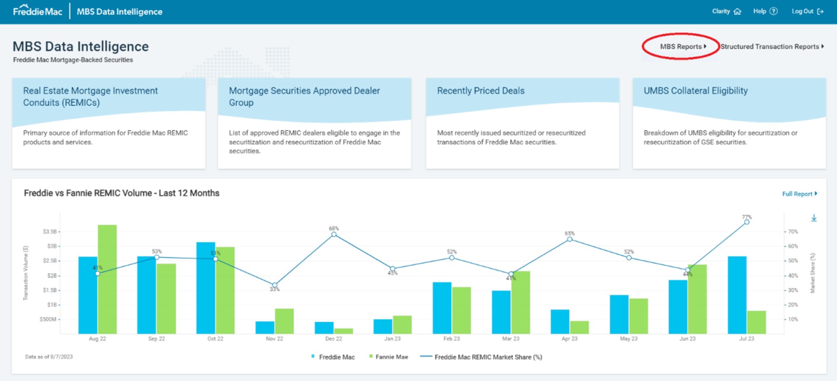Click the 68% Dec 22 data point
The image size is (837, 381).
[334, 234]
